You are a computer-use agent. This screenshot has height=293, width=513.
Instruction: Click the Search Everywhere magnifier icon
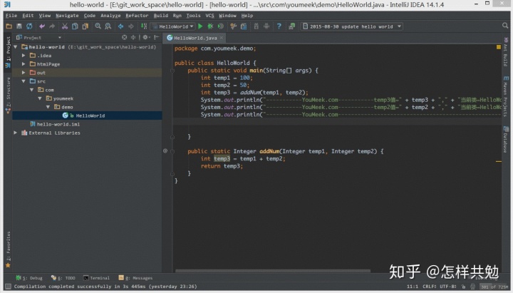[x=505, y=26]
